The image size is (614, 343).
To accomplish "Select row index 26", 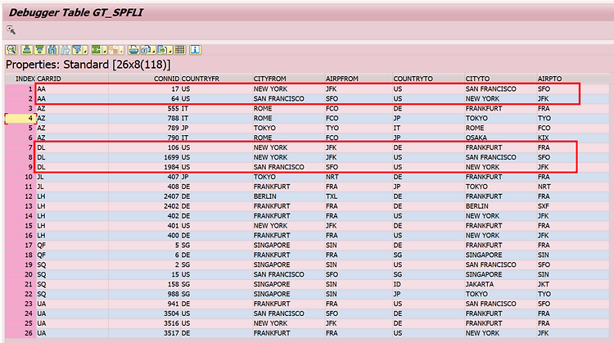I will tap(20, 333).
